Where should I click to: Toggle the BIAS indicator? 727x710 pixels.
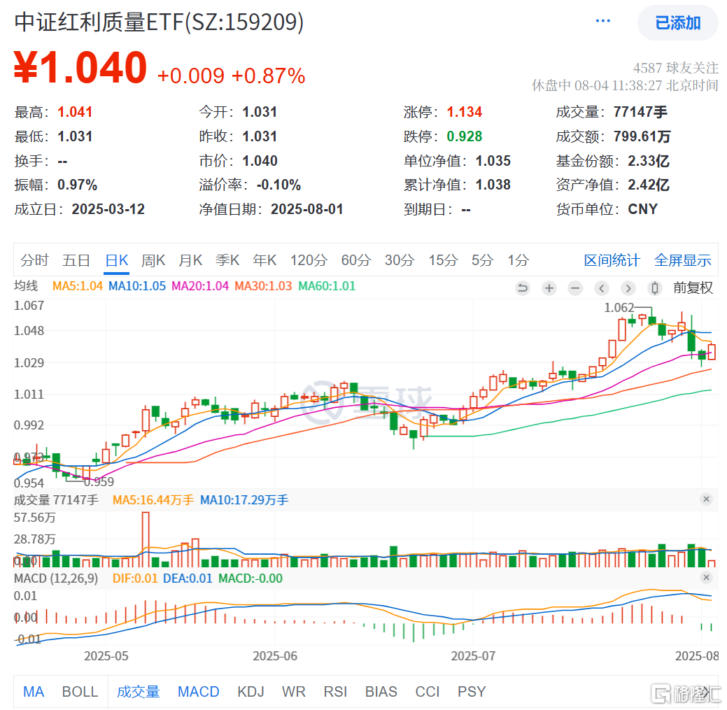pyautogui.click(x=381, y=692)
